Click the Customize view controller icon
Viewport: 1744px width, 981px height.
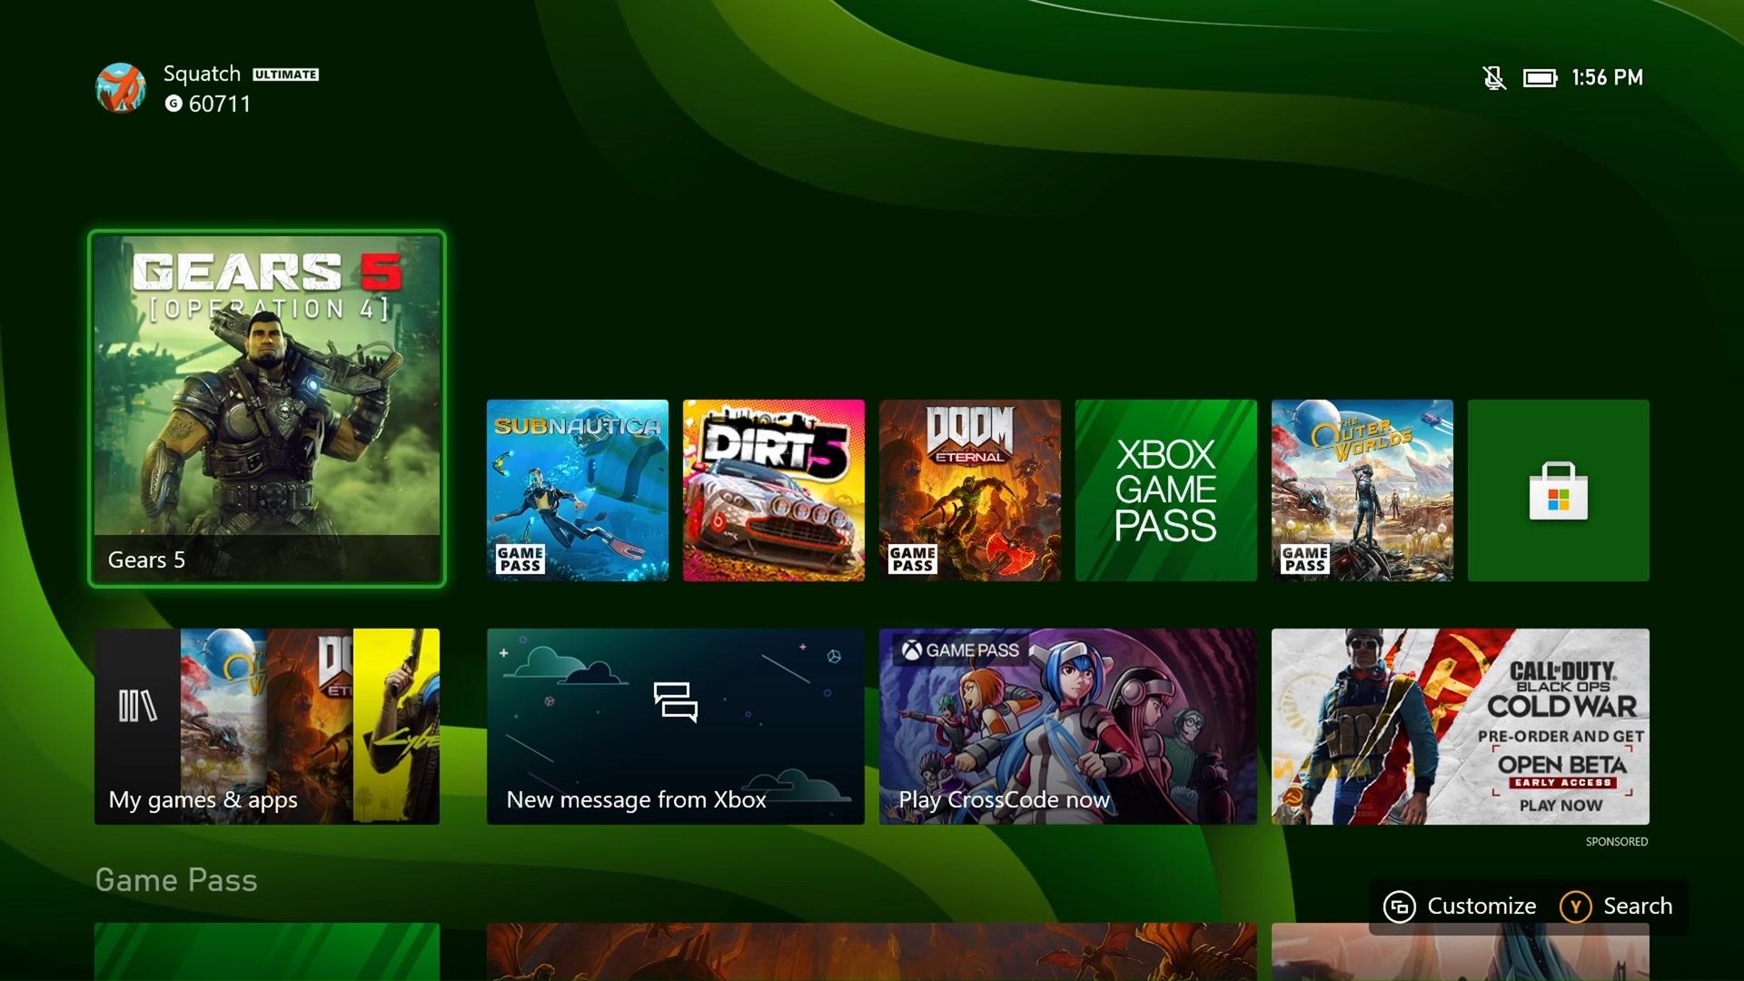pos(1400,907)
